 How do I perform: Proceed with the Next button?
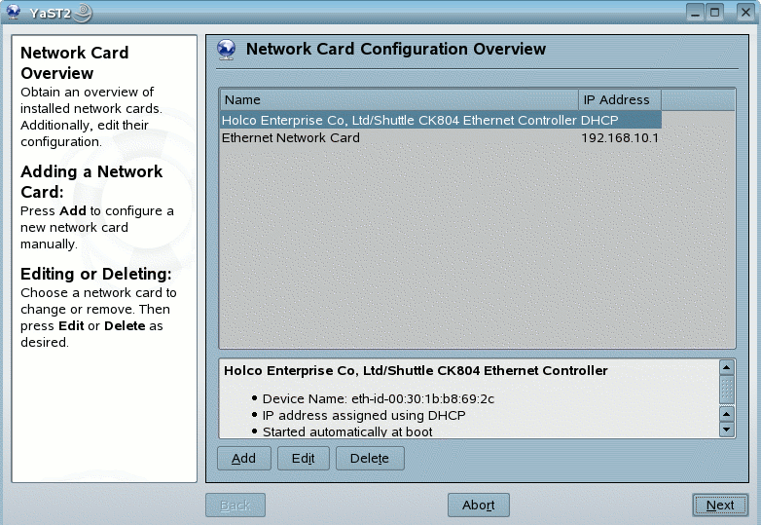(x=720, y=506)
